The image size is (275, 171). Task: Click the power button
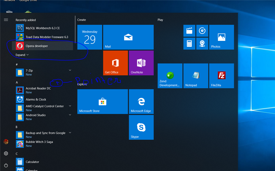click(x=6, y=165)
